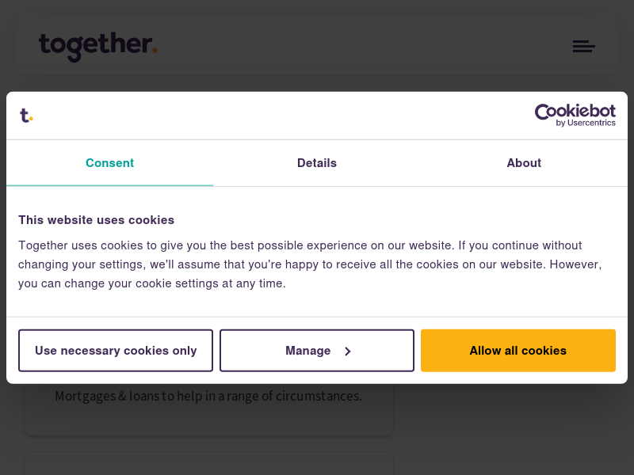Click the chevron arrow inside Manage button

(x=347, y=351)
